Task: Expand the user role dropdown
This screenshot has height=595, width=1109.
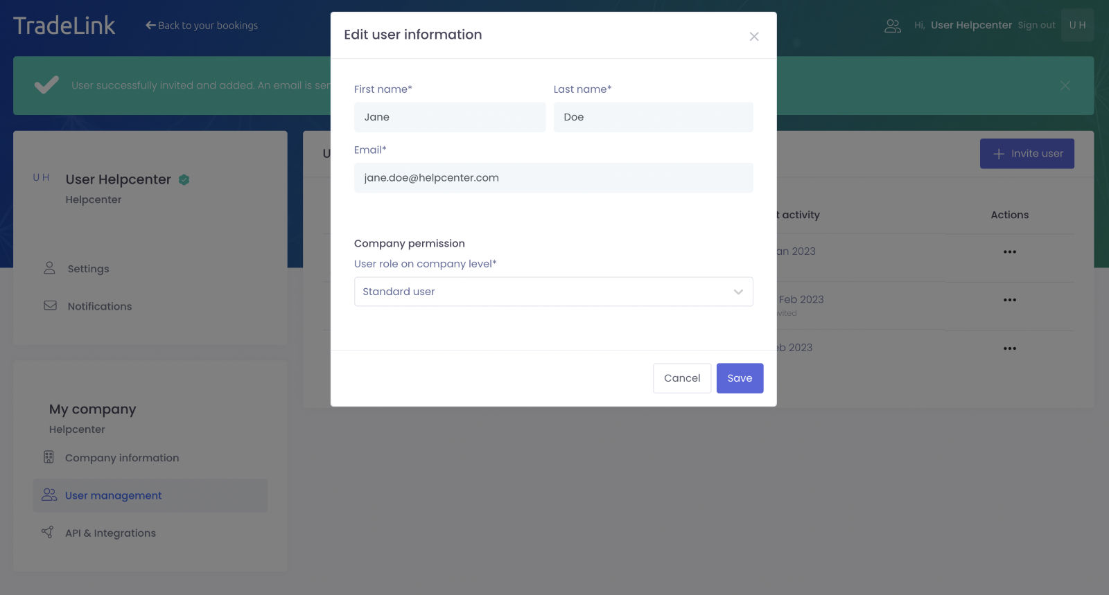Action: coord(553,292)
